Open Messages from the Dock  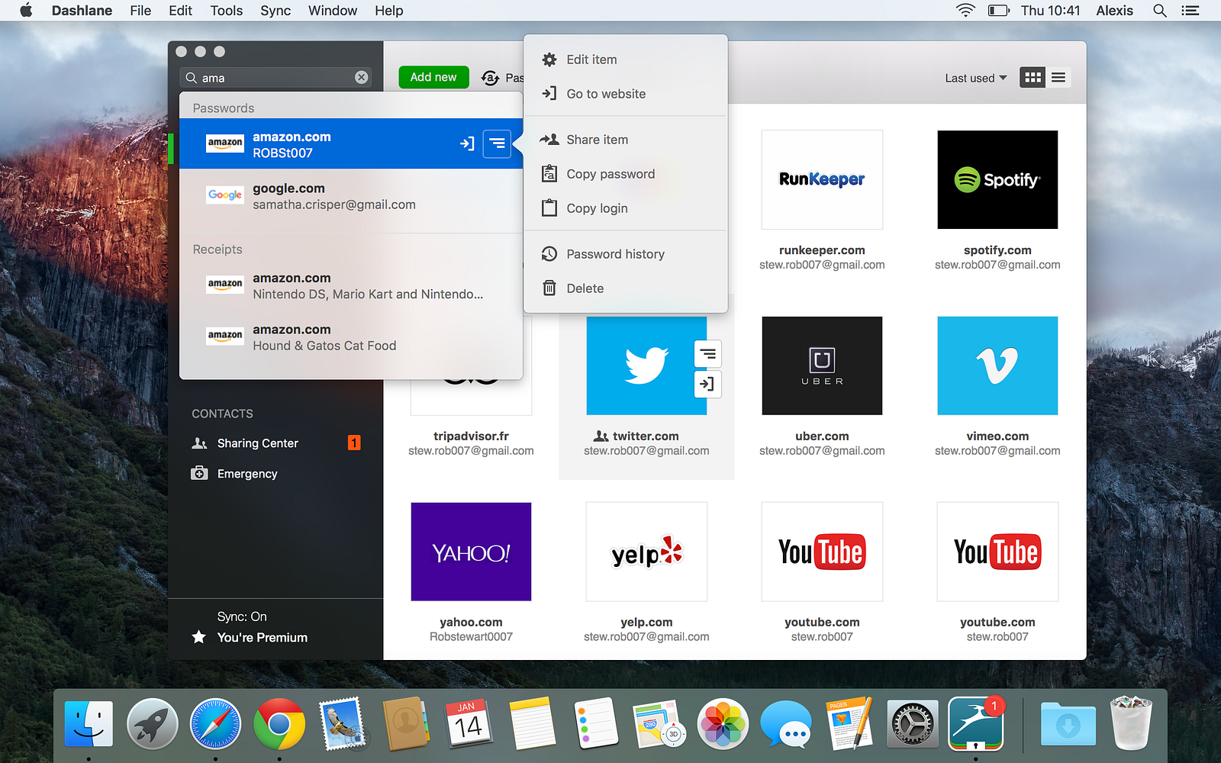click(786, 723)
